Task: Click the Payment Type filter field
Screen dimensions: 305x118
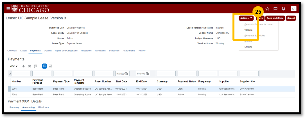Action: pyautogui.click(x=62, y=74)
